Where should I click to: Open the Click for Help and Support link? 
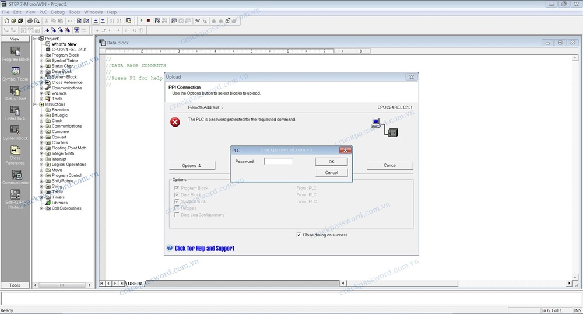(204, 248)
